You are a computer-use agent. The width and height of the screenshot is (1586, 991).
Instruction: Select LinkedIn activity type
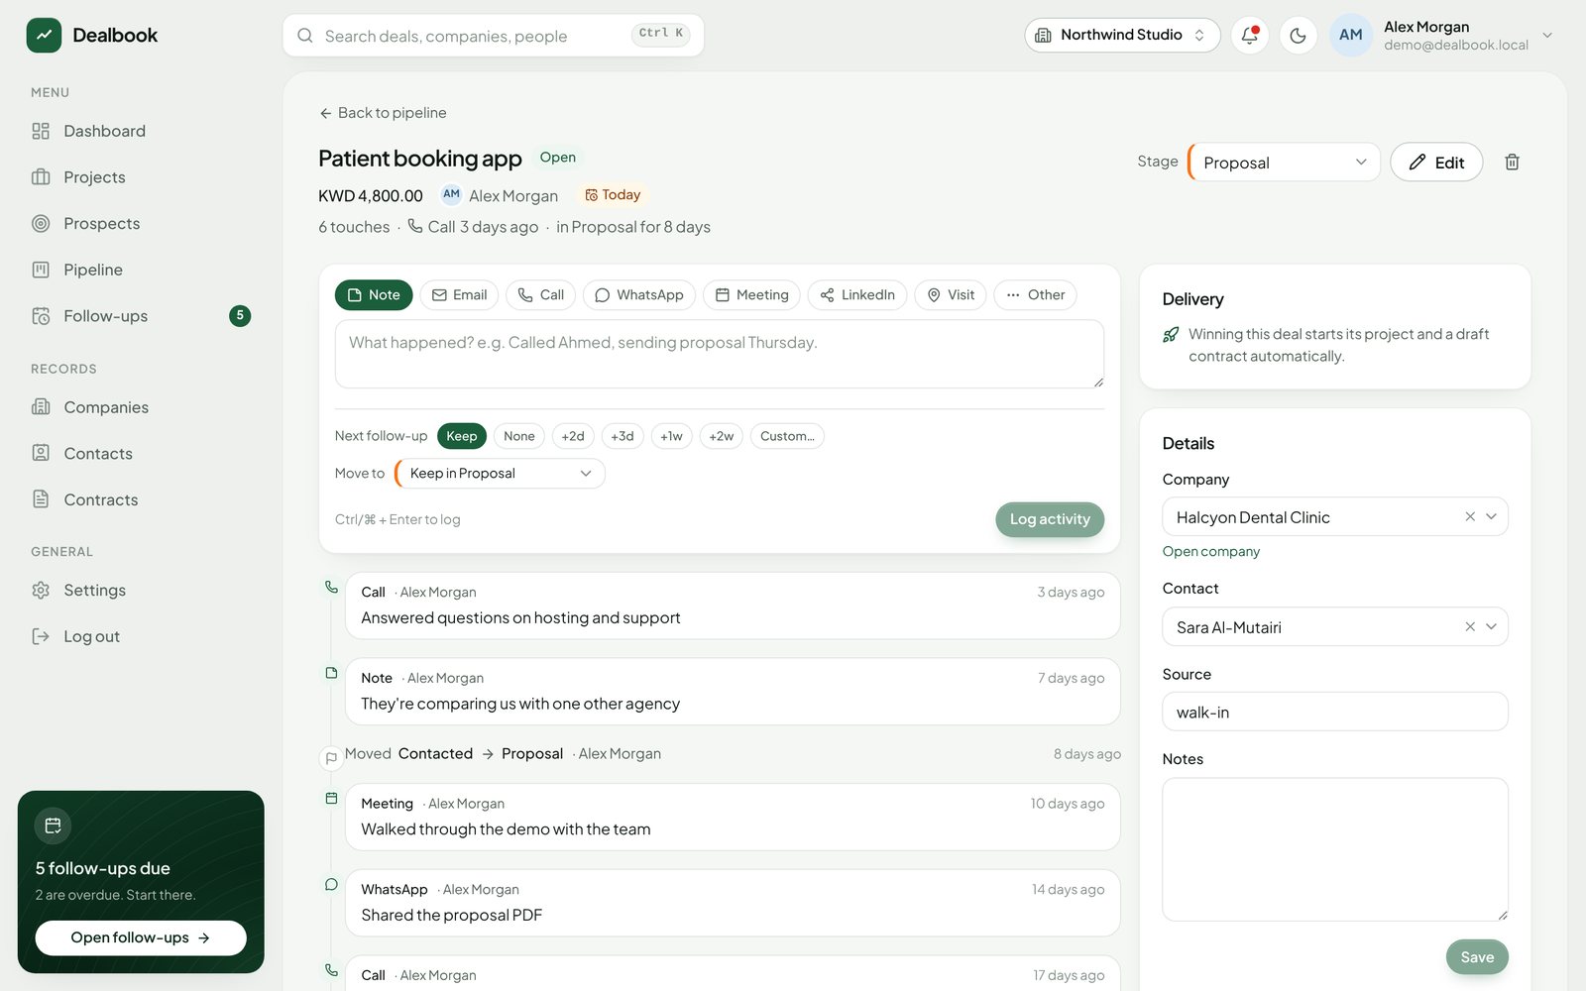pyautogui.click(x=857, y=295)
